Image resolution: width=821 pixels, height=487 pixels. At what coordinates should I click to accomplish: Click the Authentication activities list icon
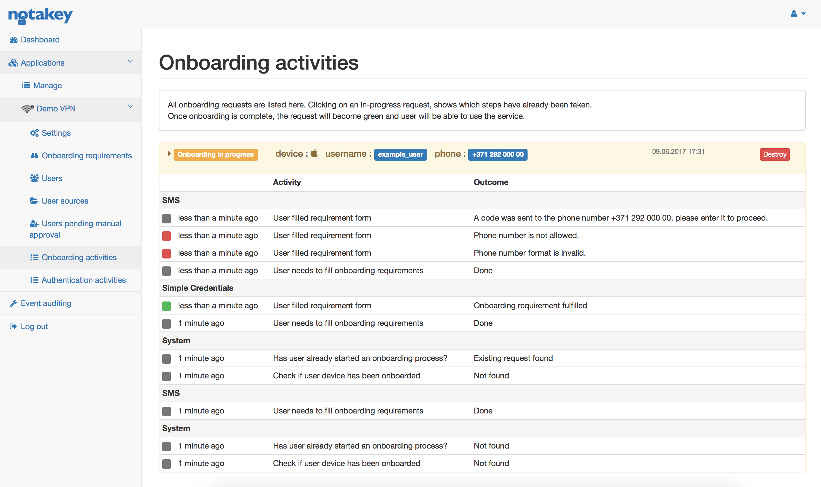(x=34, y=280)
